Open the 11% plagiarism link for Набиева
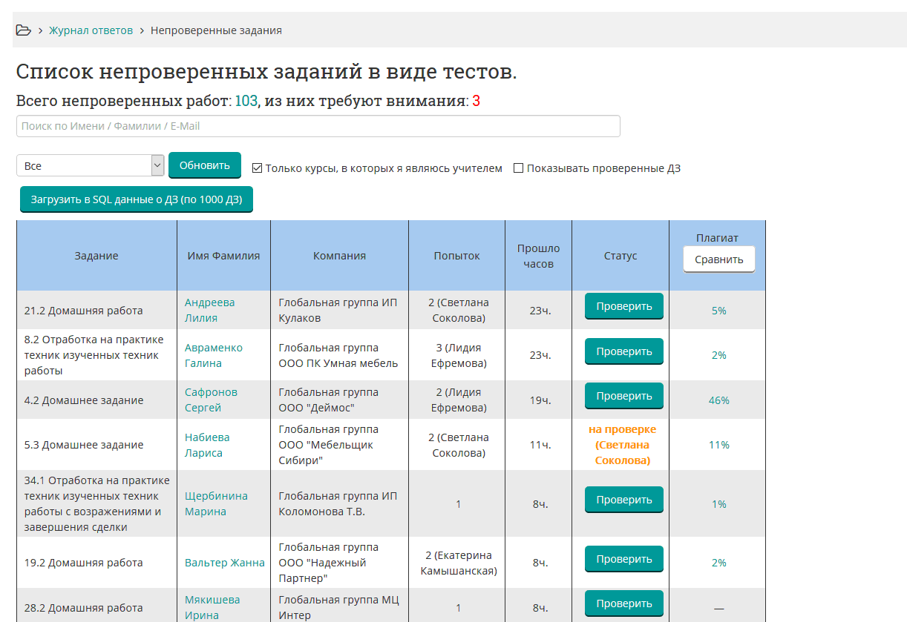 tap(718, 445)
